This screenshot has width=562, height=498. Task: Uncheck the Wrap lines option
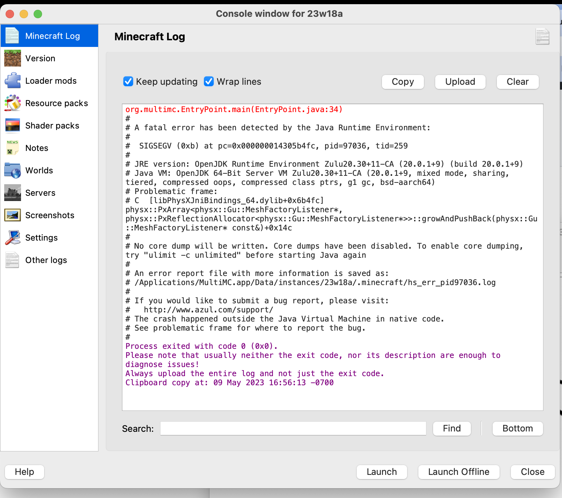[x=209, y=81]
